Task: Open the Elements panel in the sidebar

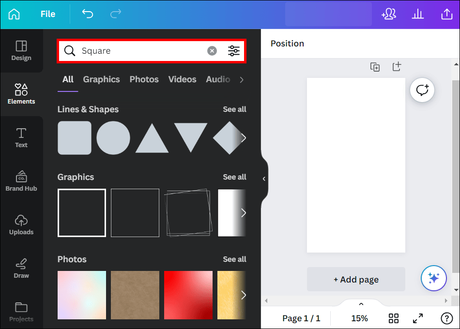Action: click(21, 93)
